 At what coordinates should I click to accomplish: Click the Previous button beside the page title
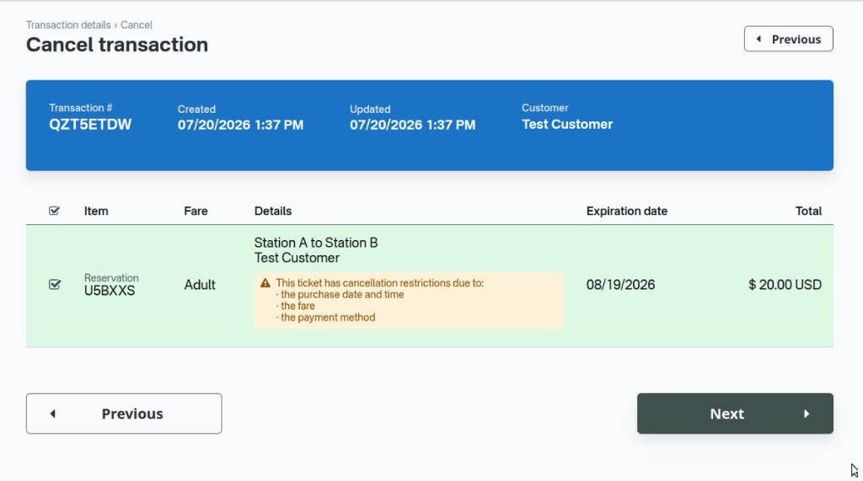(788, 39)
